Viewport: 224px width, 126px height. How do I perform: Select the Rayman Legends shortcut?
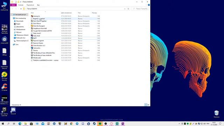point(38,41)
